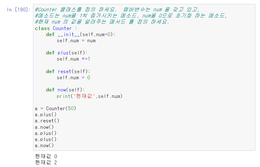Click the 'class Counter :' line

click(56, 28)
